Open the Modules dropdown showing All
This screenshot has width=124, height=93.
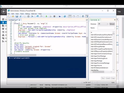click(x=103, y=24)
